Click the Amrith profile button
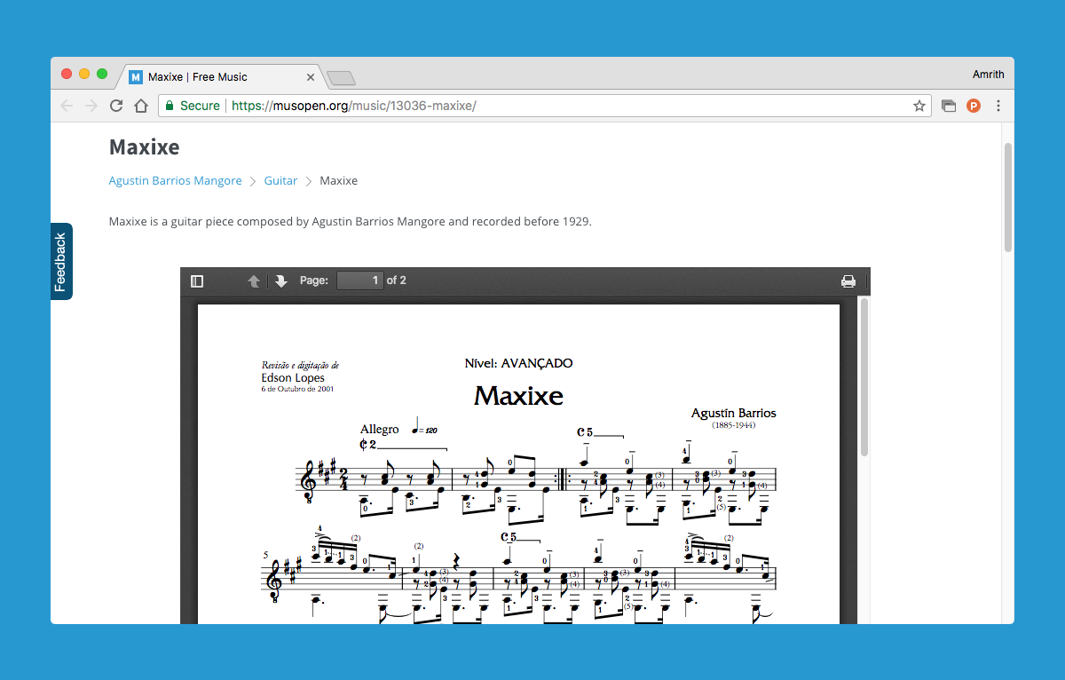Screen dimensions: 1065x680 [988, 75]
